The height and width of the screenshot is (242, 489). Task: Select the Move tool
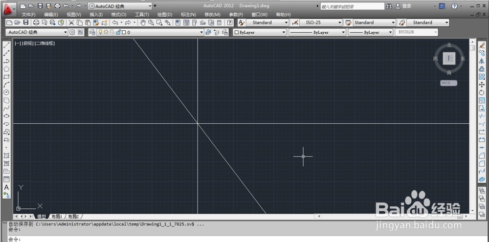(482, 85)
